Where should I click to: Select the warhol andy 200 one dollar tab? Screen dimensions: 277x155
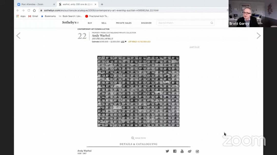[78, 4]
